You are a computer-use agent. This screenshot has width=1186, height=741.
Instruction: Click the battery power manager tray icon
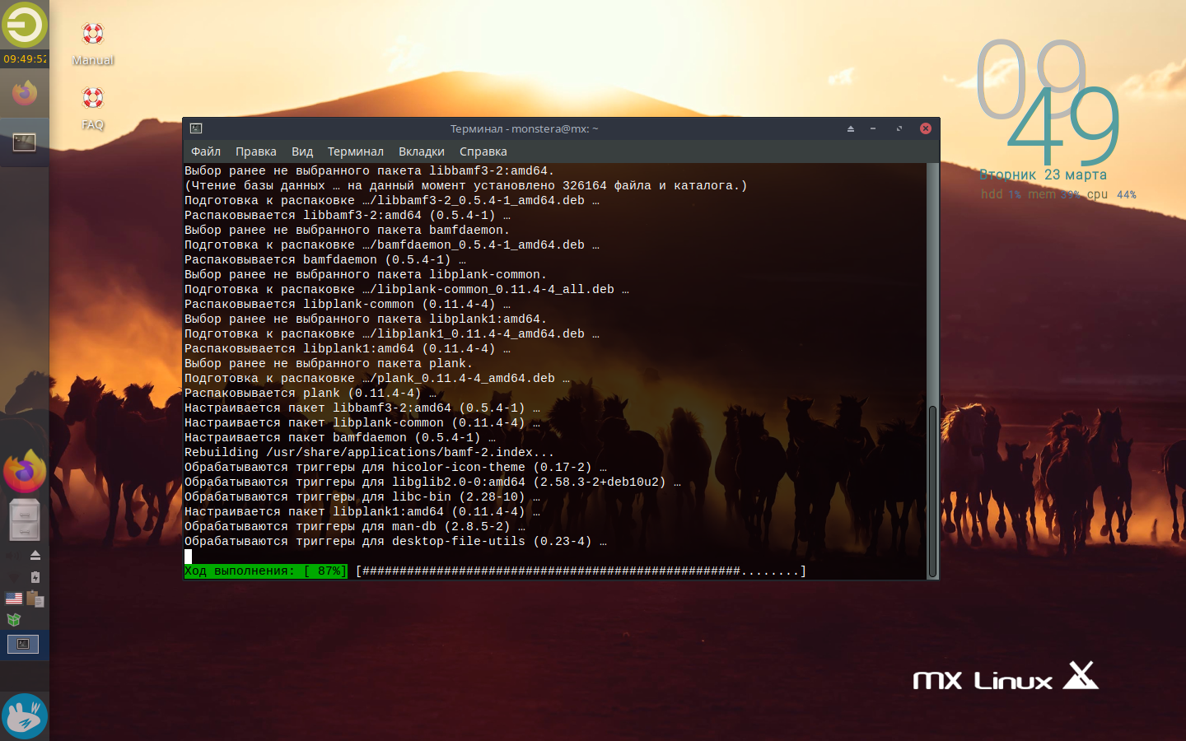coord(35,577)
